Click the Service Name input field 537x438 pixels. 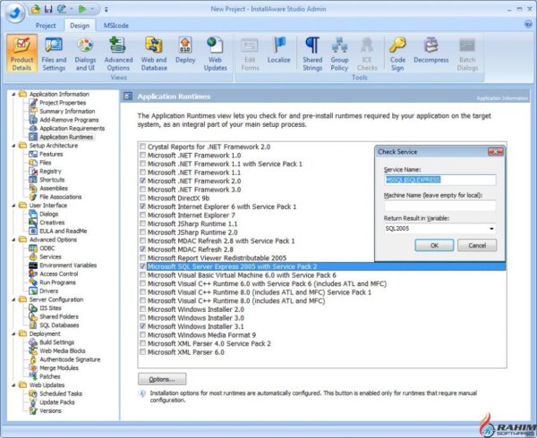pyautogui.click(x=440, y=180)
